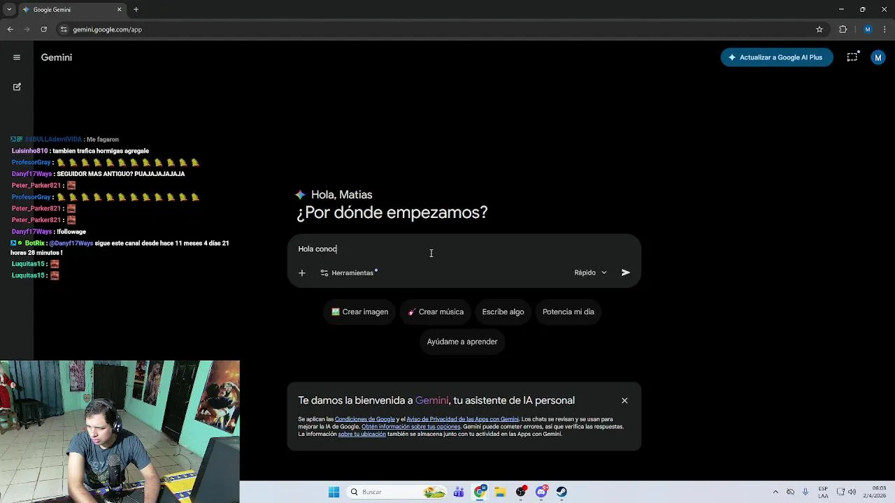Viewport: 895px width, 503px height.
Task: Open the Herramientas tools menu
Action: [349, 272]
